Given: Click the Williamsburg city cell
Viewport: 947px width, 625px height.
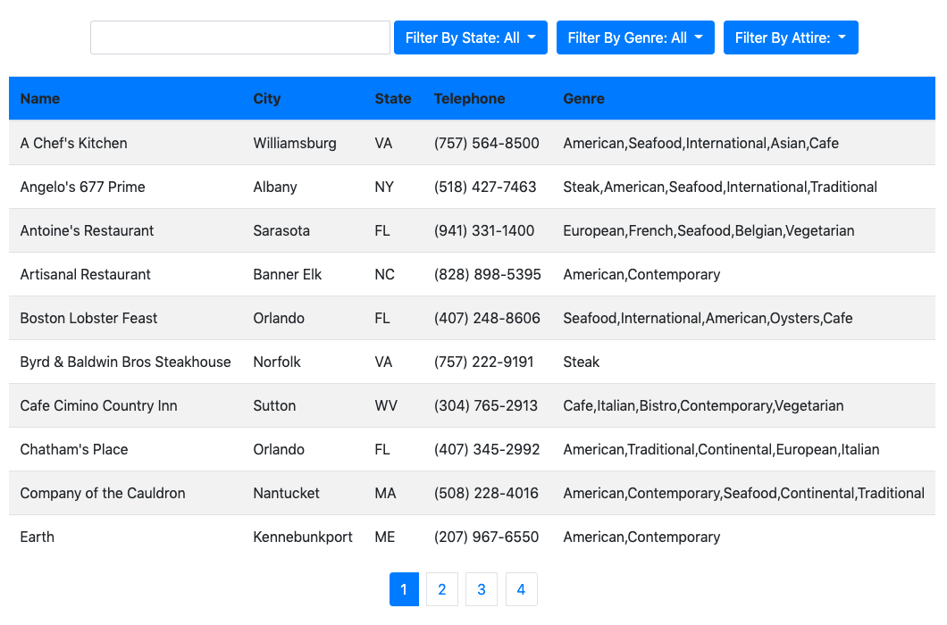Looking at the screenshot, I should click(x=295, y=143).
